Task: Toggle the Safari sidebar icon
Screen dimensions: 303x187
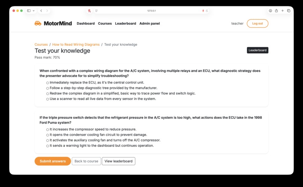Action: tap(29, 11)
